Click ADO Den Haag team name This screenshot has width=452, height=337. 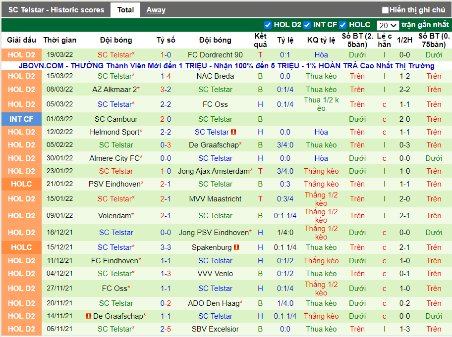[x=215, y=303]
